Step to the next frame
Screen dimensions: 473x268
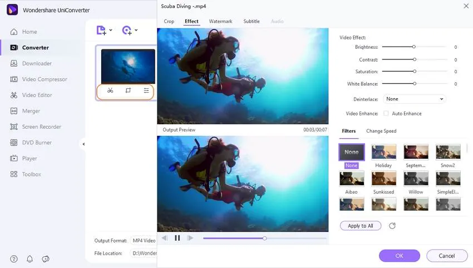[x=190, y=238]
